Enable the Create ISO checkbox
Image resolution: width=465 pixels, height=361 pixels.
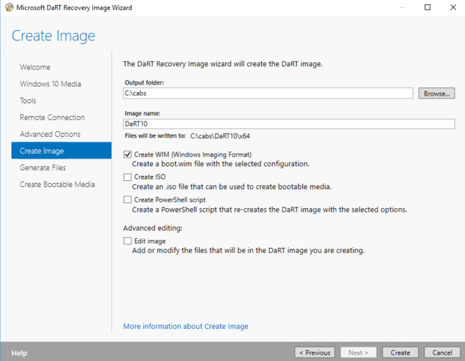click(x=128, y=177)
